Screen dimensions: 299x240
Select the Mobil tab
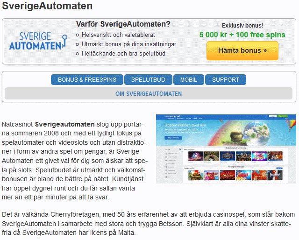click(x=189, y=79)
